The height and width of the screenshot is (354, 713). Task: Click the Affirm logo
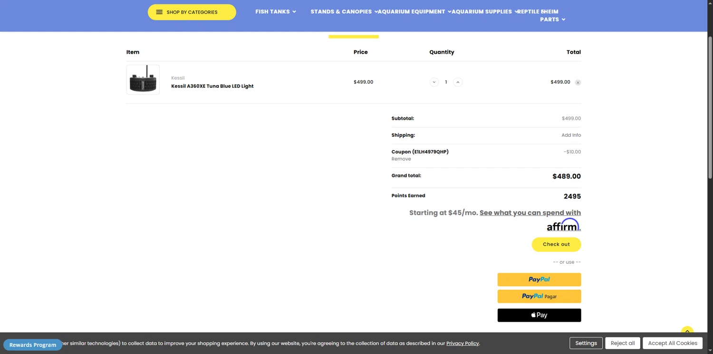click(x=563, y=225)
